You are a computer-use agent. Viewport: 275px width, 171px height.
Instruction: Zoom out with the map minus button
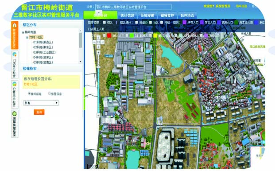tap(98, 115)
